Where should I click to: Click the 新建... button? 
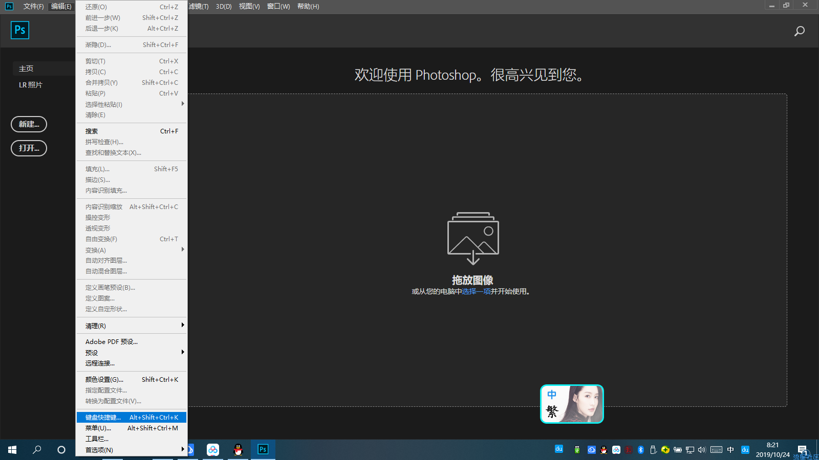[x=29, y=124]
